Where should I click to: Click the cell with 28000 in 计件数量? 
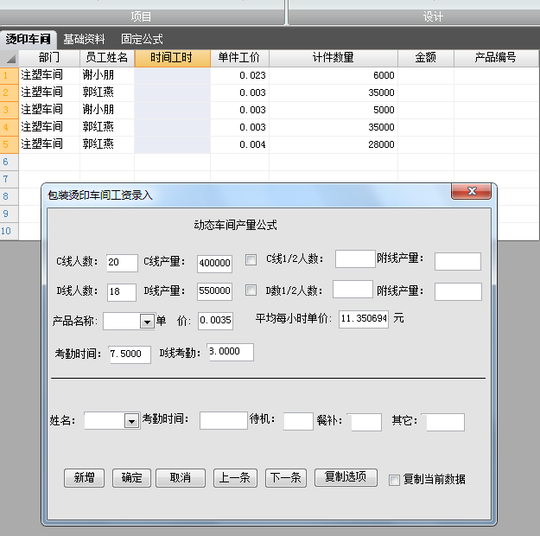(334, 144)
